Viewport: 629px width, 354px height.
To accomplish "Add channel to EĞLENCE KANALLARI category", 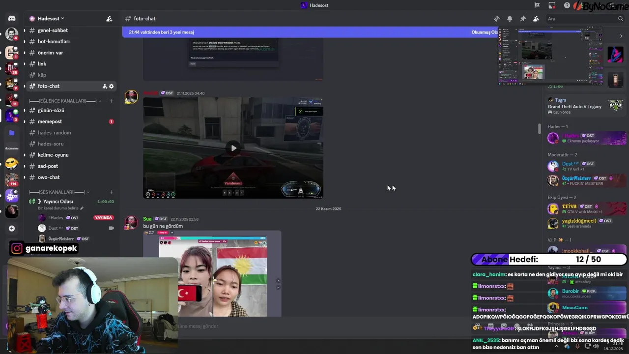I will 111,101.
